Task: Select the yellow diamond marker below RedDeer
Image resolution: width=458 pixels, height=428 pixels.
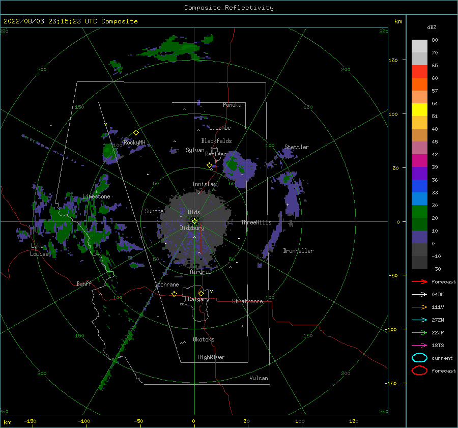Action: coord(210,165)
